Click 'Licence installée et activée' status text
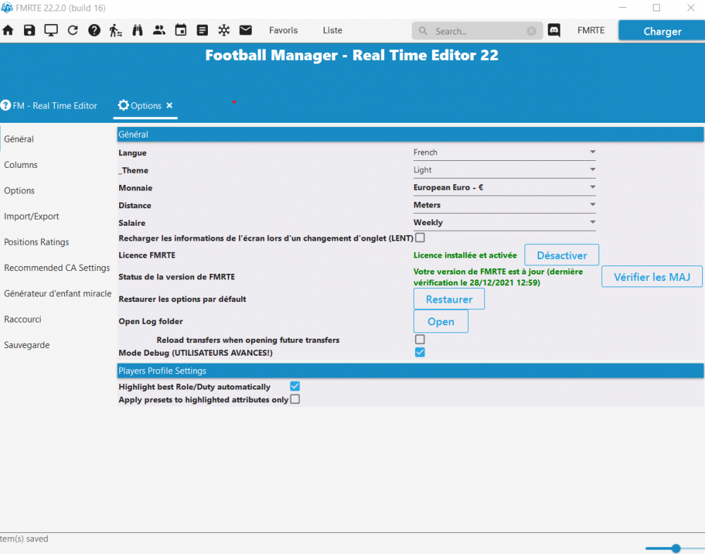The height and width of the screenshot is (554, 705). pyautogui.click(x=465, y=255)
